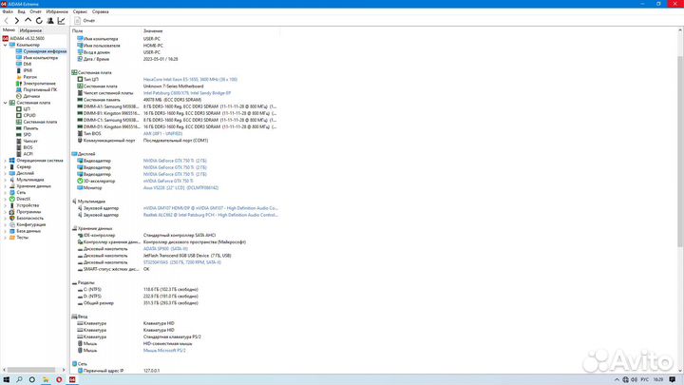Click the Forward navigation arrow in the toolbar
This screenshot has width=684, height=385.
[16, 21]
